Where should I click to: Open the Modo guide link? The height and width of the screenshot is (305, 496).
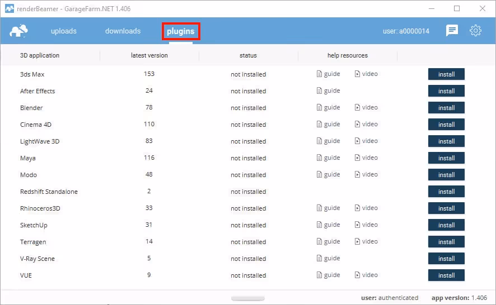(329, 174)
